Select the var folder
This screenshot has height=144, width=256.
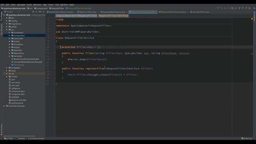tap(12, 74)
